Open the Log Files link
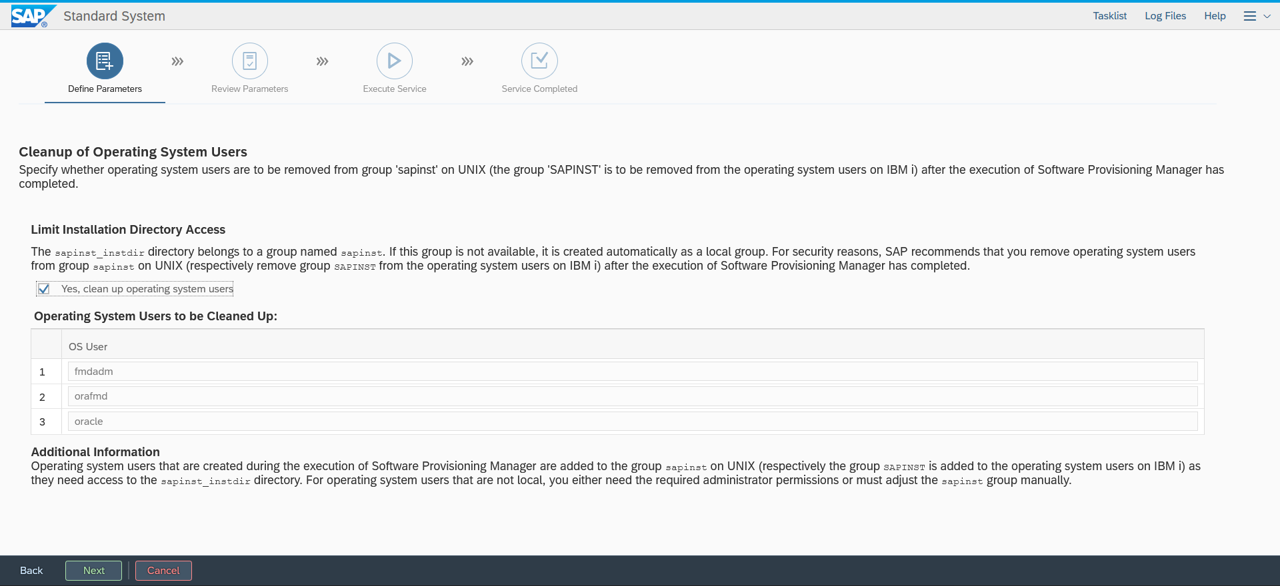The image size is (1280, 586). click(x=1165, y=16)
